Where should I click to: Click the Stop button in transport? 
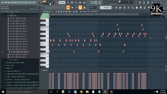click(52, 2)
